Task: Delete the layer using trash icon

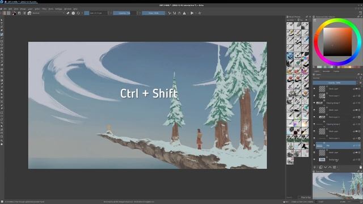Action: [x=361, y=167]
